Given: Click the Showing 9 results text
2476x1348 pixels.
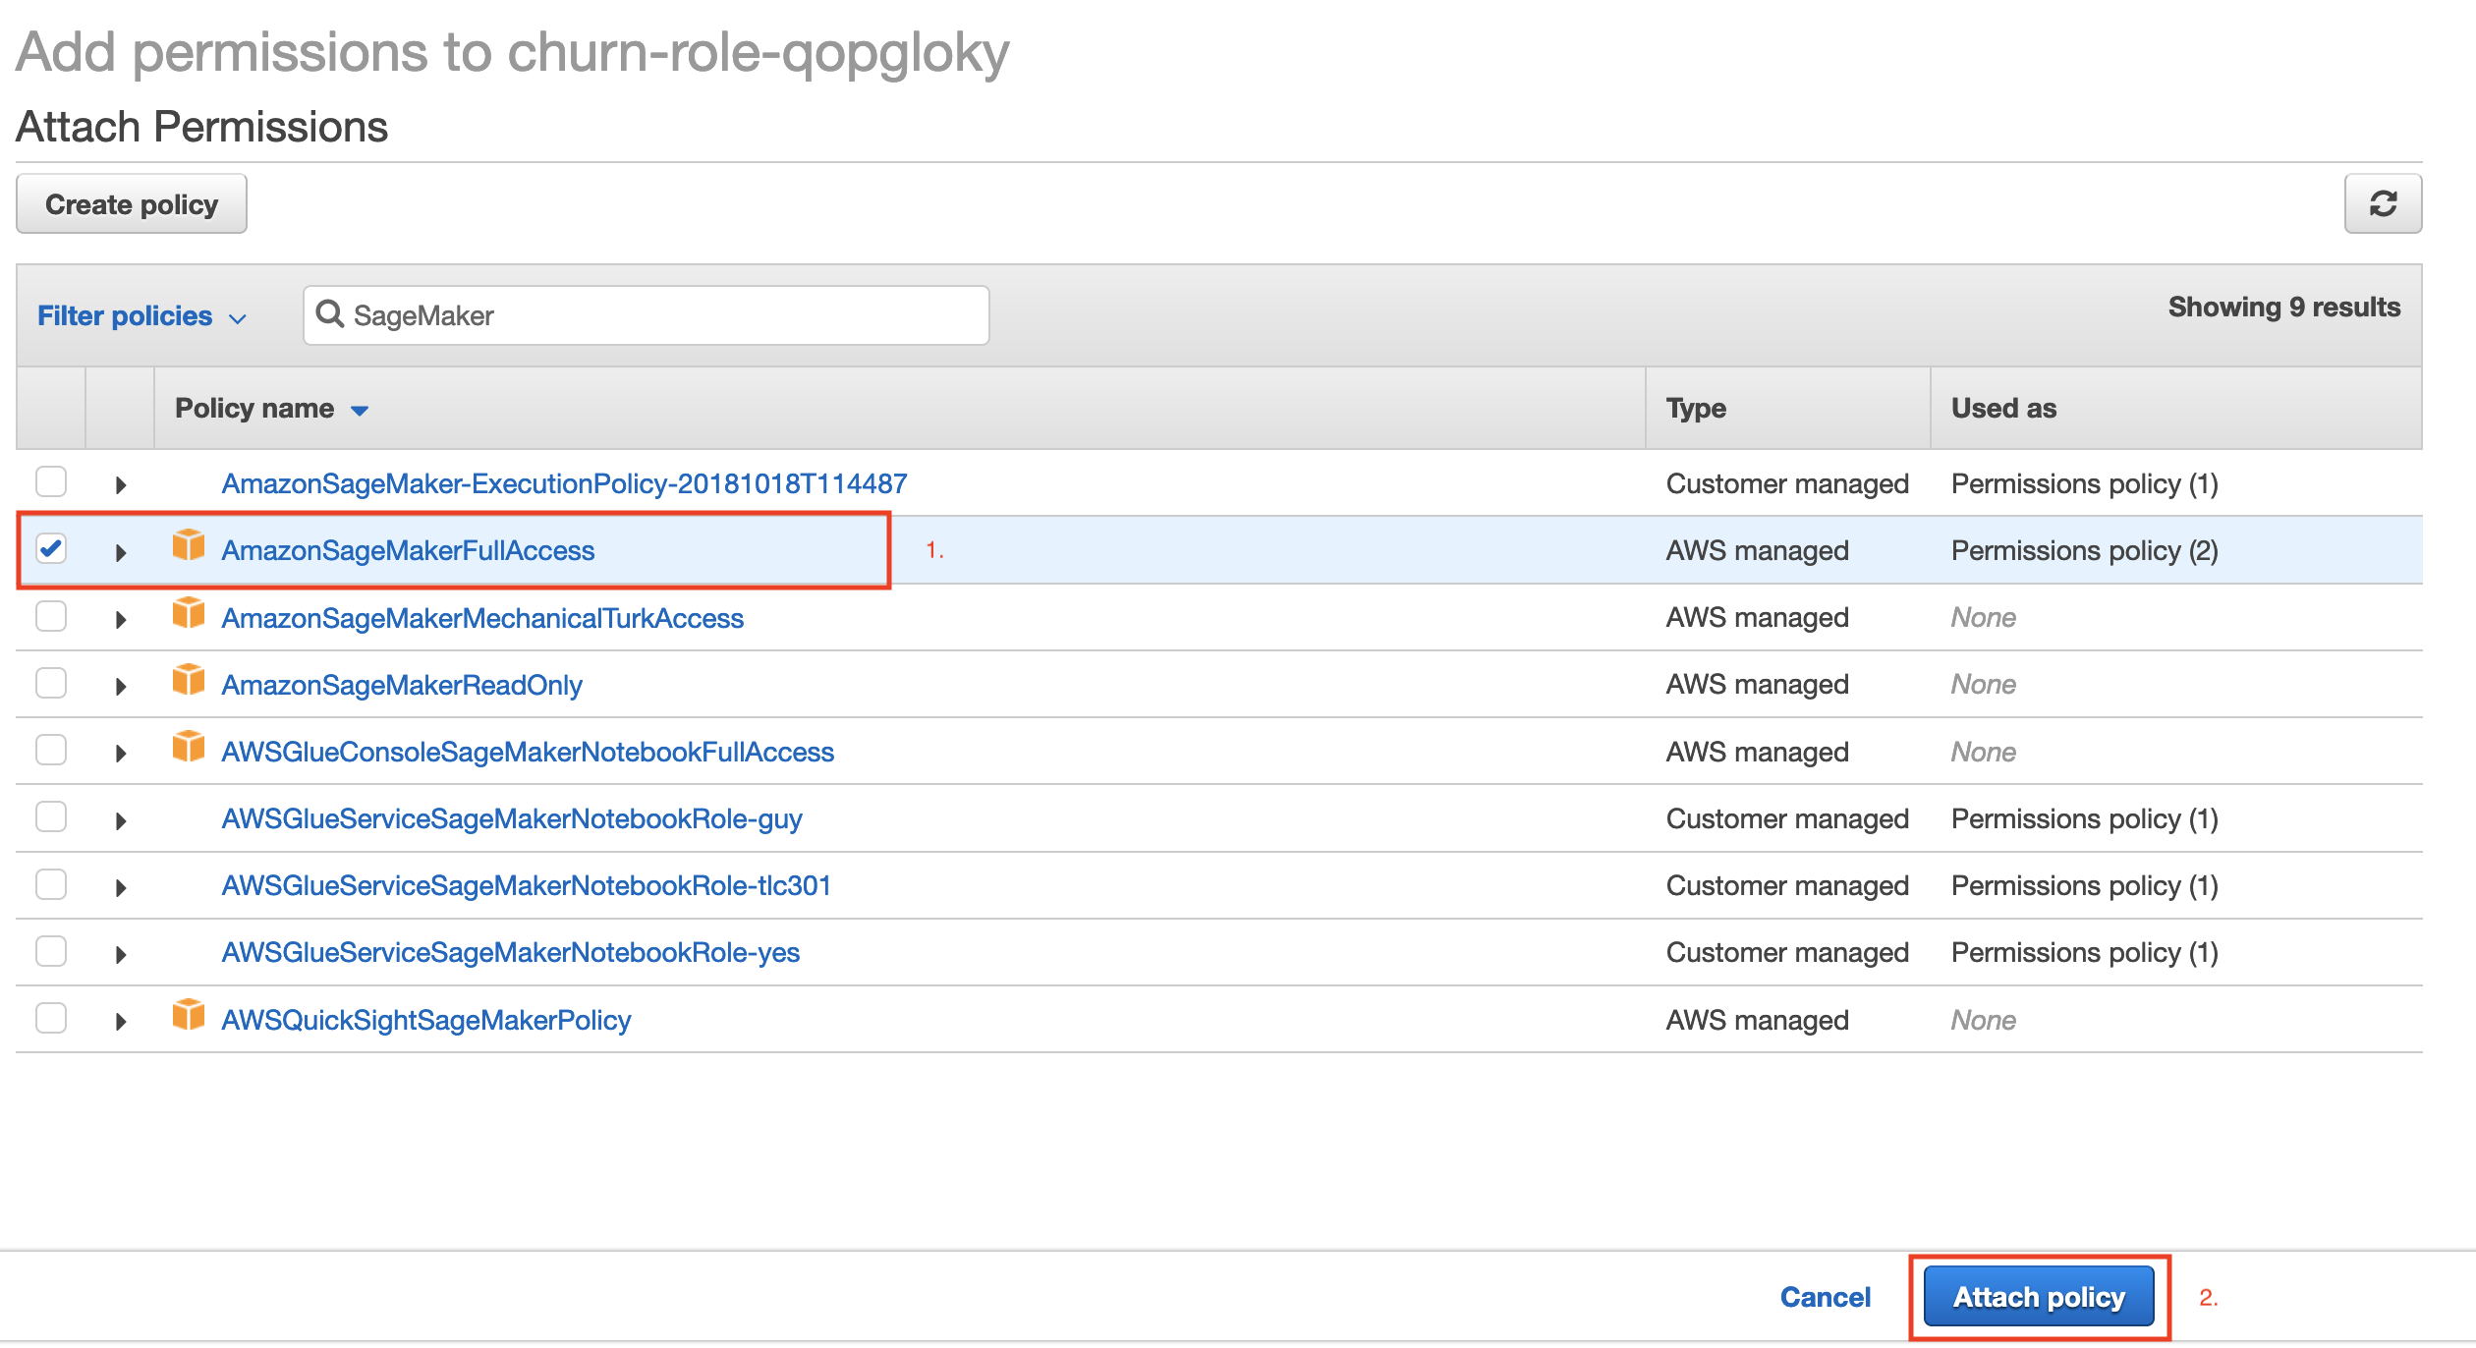Looking at the screenshot, I should pyautogui.click(x=2283, y=307).
